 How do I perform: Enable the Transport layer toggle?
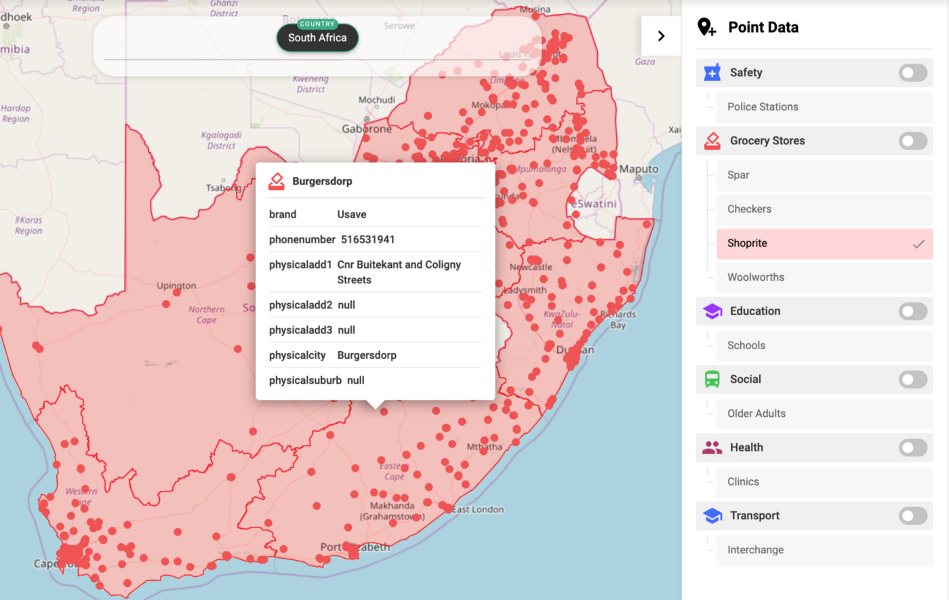(x=912, y=516)
